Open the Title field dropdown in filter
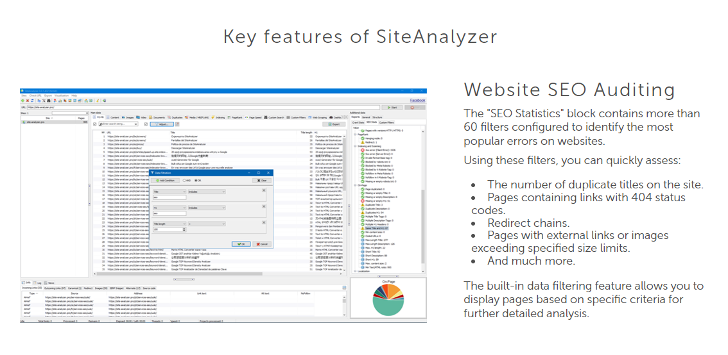Viewport: 728px width, 355px height. tap(169, 192)
